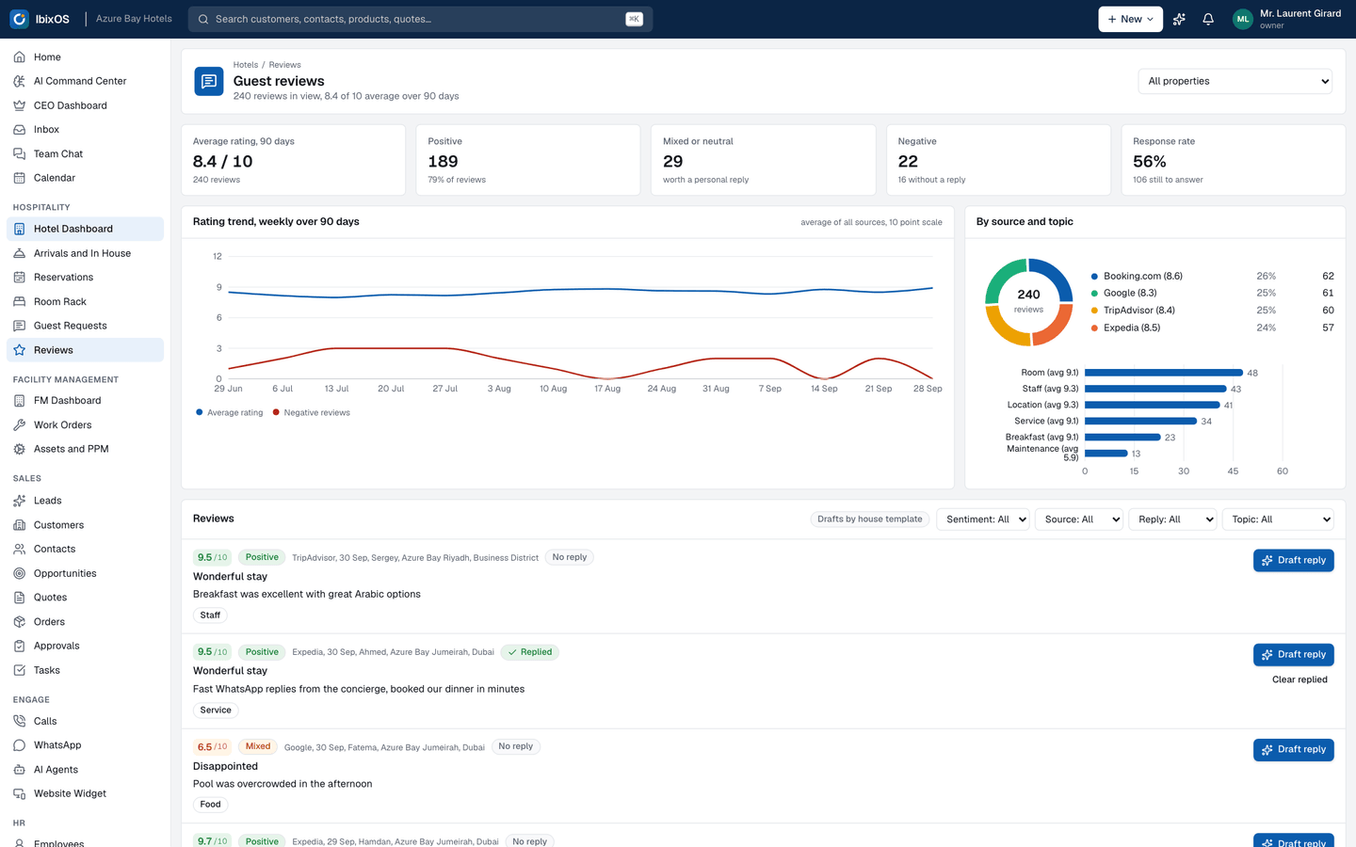Click the ML user avatar

tap(1243, 19)
